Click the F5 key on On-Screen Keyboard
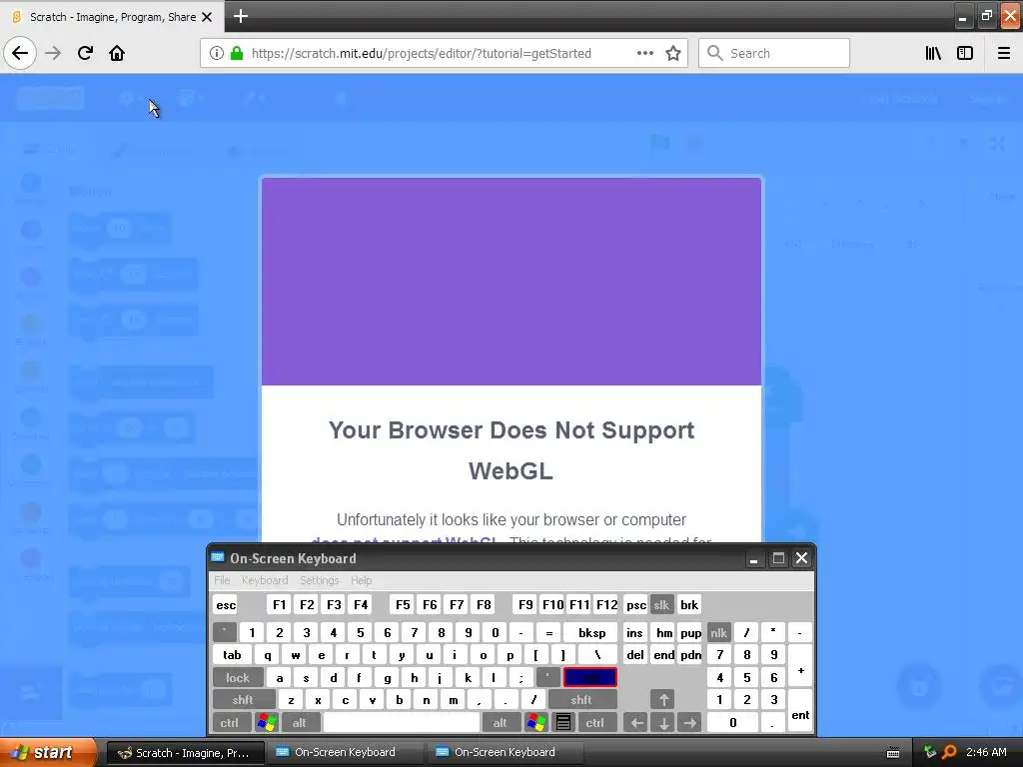Image resolution: width=1023 pixels, height=767 pixels. pos(403,604)
